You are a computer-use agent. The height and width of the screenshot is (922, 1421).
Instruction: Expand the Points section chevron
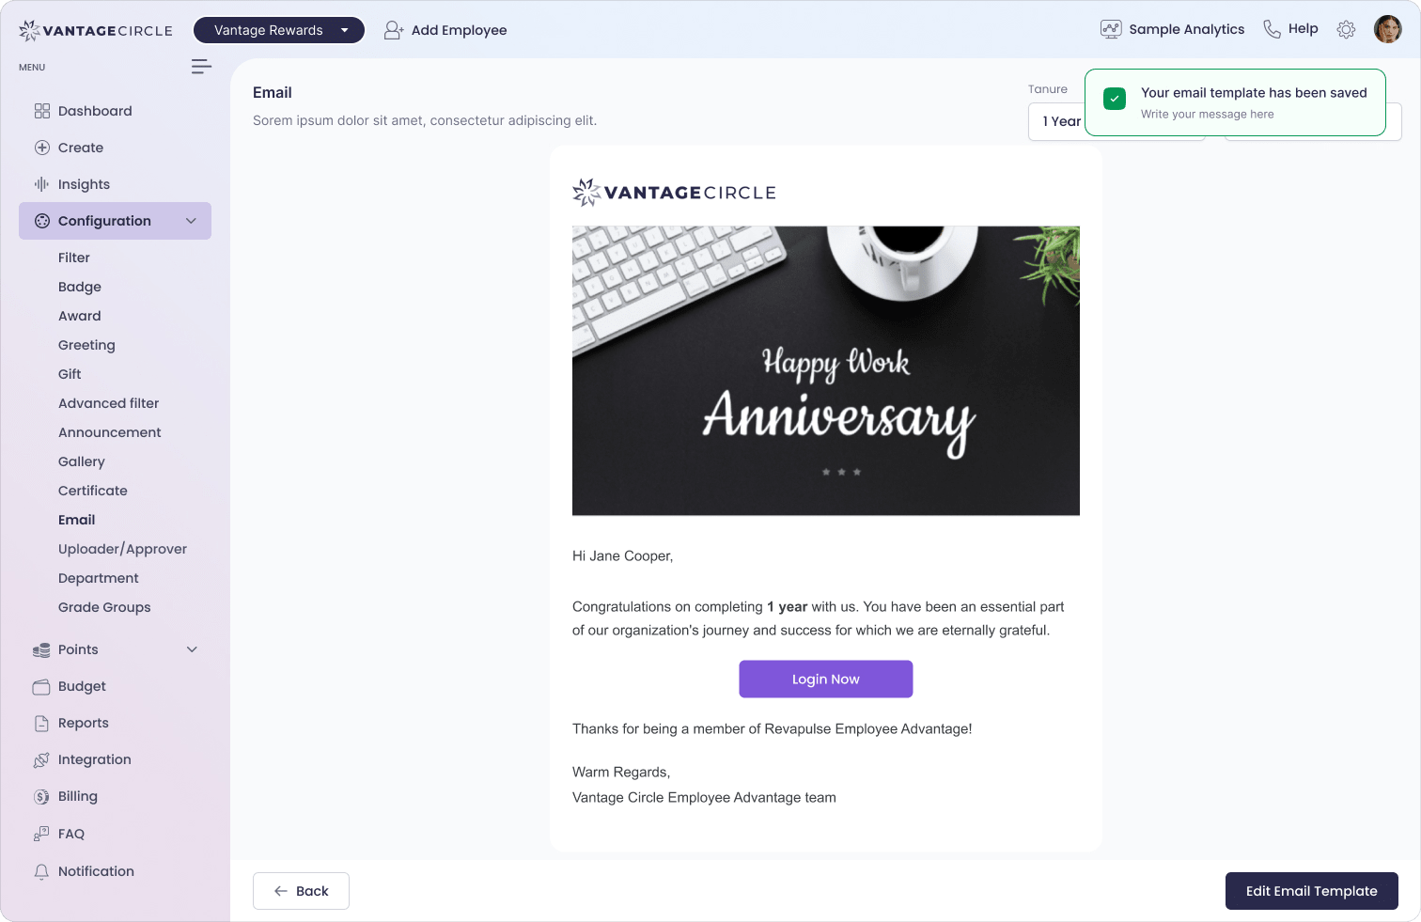coord(192,649)
